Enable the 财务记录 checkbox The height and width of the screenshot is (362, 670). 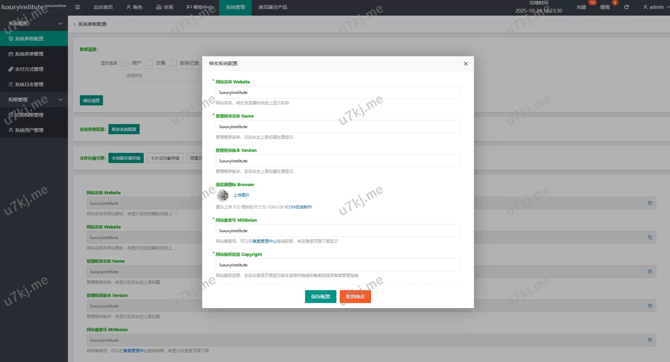coord(174,63)
